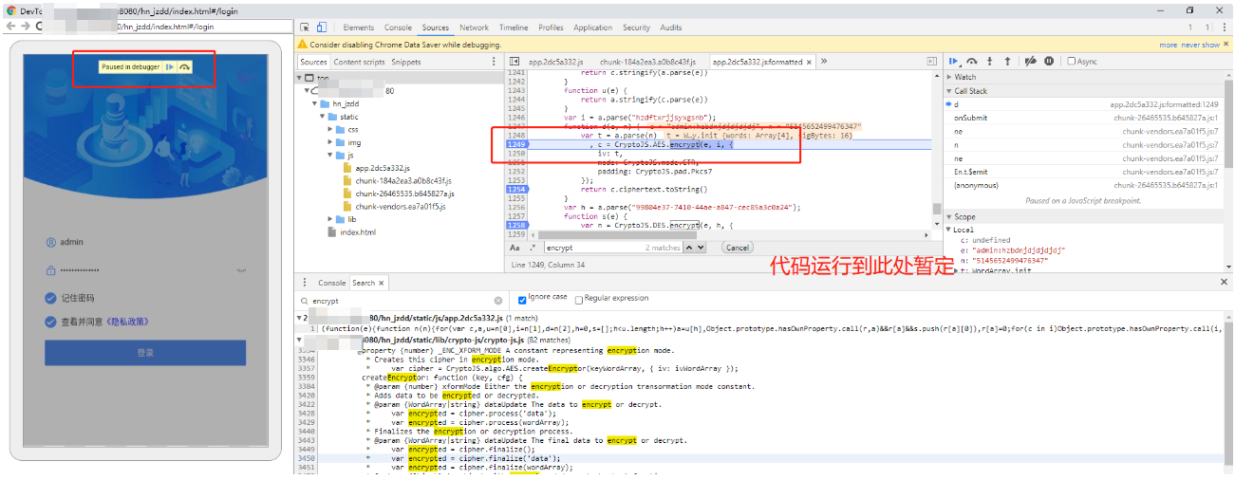This screenshot has height=480, width=1235.
Task: Open the Network panel tab
Action: (x=475, y=28)
